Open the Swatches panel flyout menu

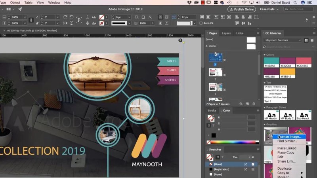258,150
